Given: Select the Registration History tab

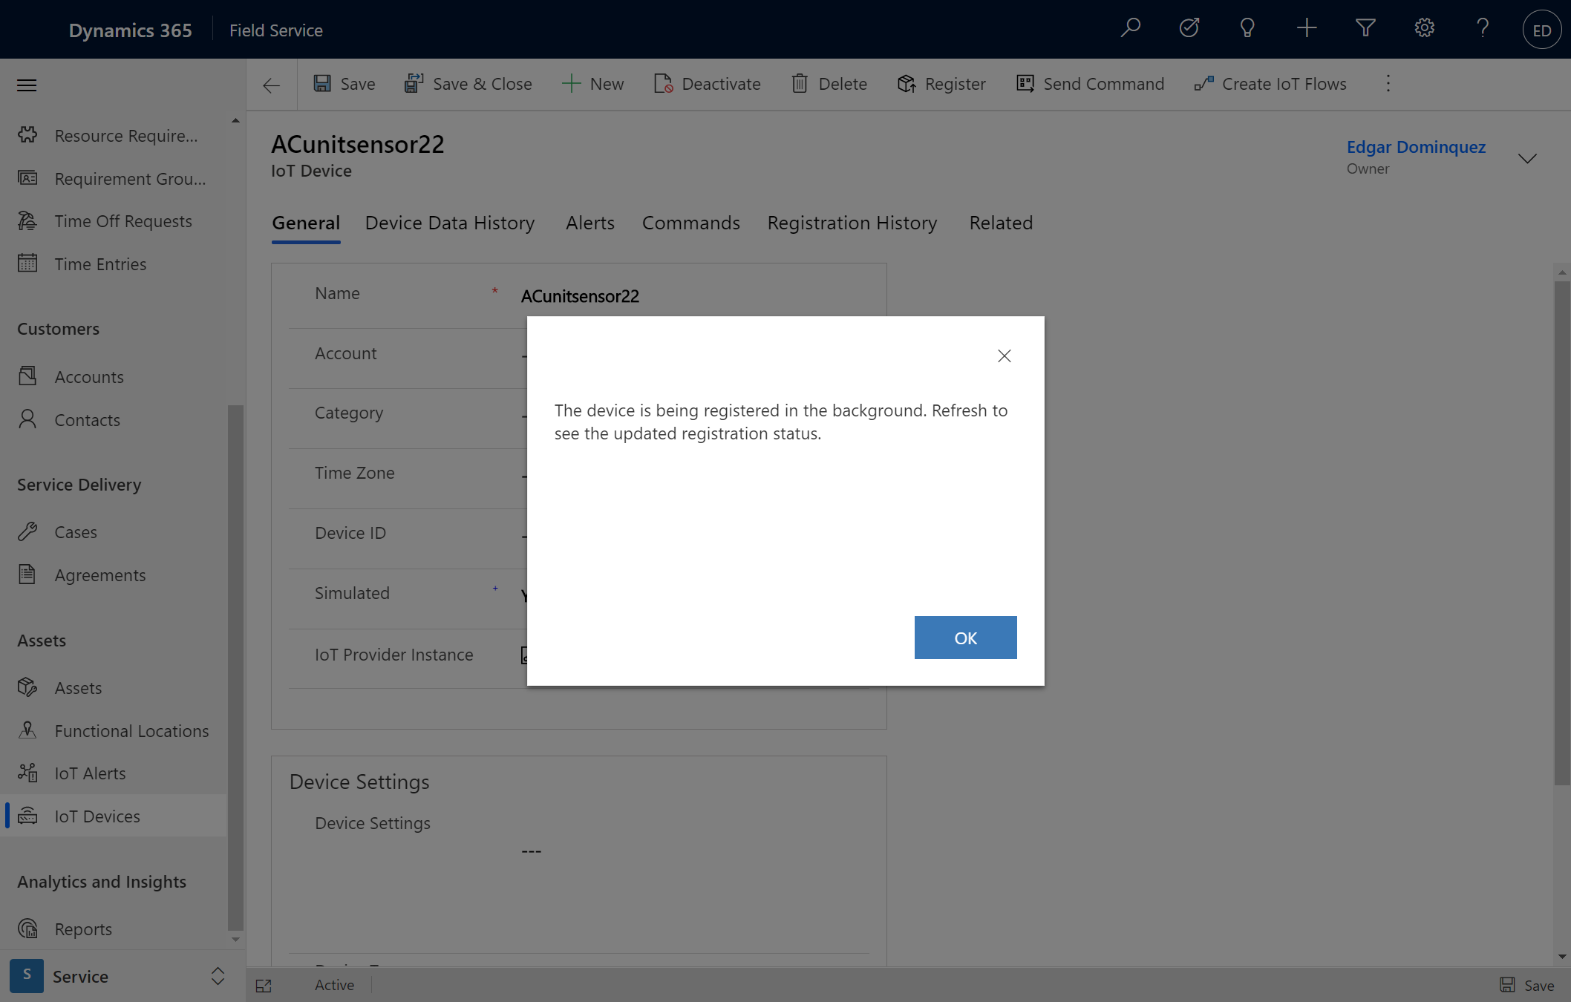Looking at the screenshot, I should coord(853,222).
